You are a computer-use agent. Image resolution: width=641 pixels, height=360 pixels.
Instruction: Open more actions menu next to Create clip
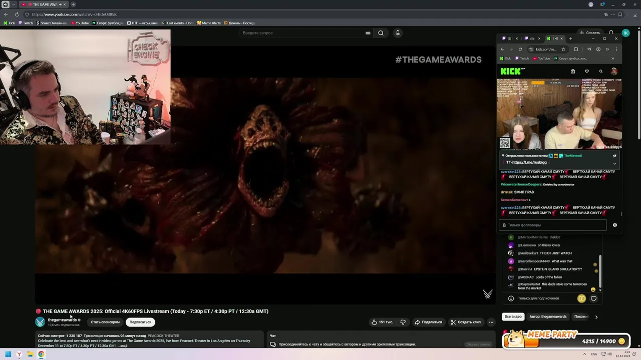pos(491,322)
